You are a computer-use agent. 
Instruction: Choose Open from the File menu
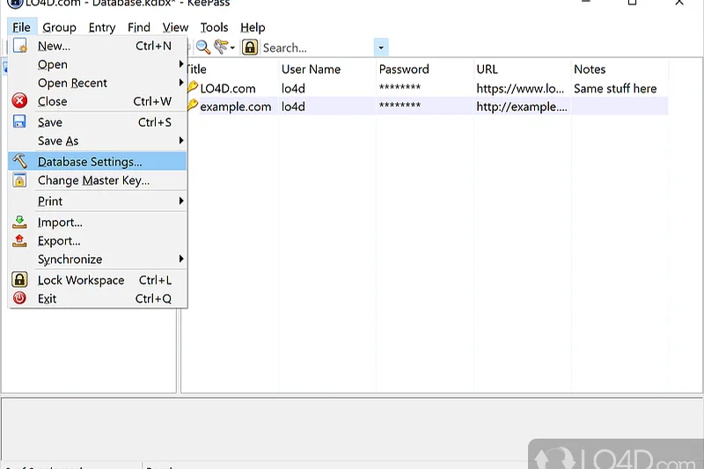point(98,64)
